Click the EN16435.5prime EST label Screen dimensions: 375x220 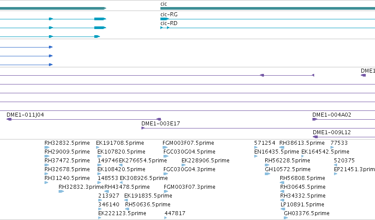click(x=276, y=152)
